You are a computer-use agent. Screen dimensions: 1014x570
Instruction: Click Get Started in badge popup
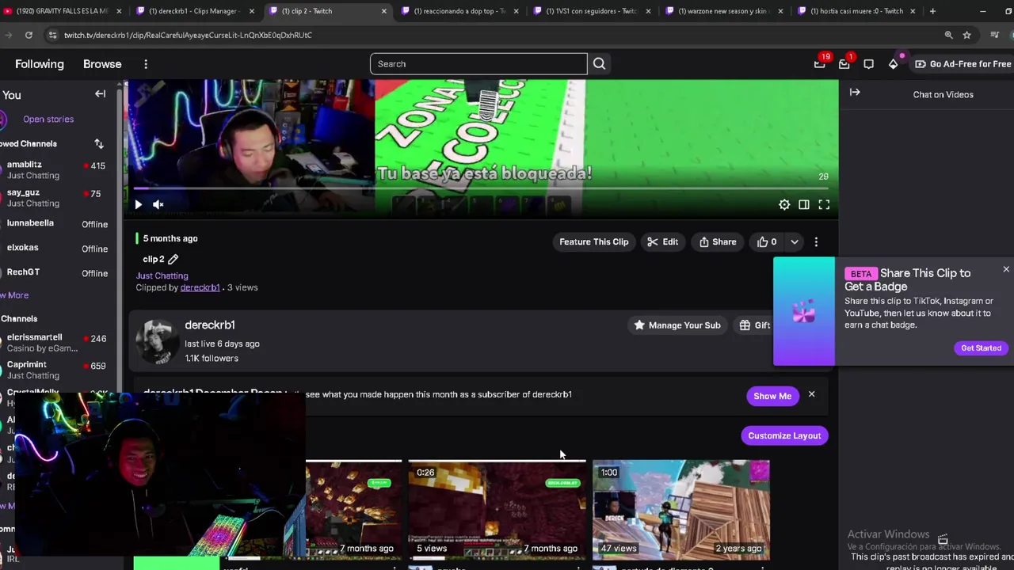[x=981, y=348]
